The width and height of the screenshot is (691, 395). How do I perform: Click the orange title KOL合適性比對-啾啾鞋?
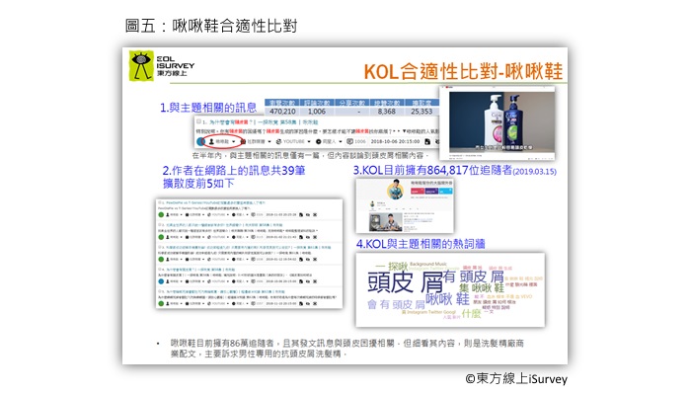coord(463,71)
